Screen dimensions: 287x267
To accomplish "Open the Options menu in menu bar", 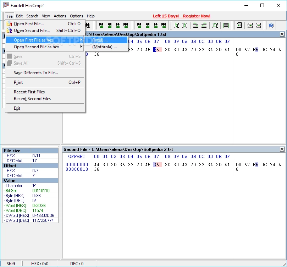I will click(x=76, y=16).
